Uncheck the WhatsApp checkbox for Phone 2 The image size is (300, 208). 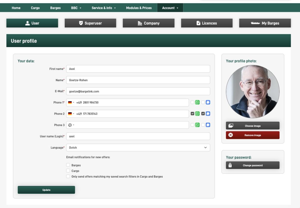(x=192, y=114)
